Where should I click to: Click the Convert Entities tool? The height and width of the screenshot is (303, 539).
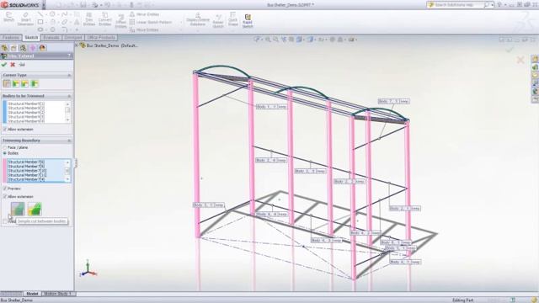coord(104,19)
